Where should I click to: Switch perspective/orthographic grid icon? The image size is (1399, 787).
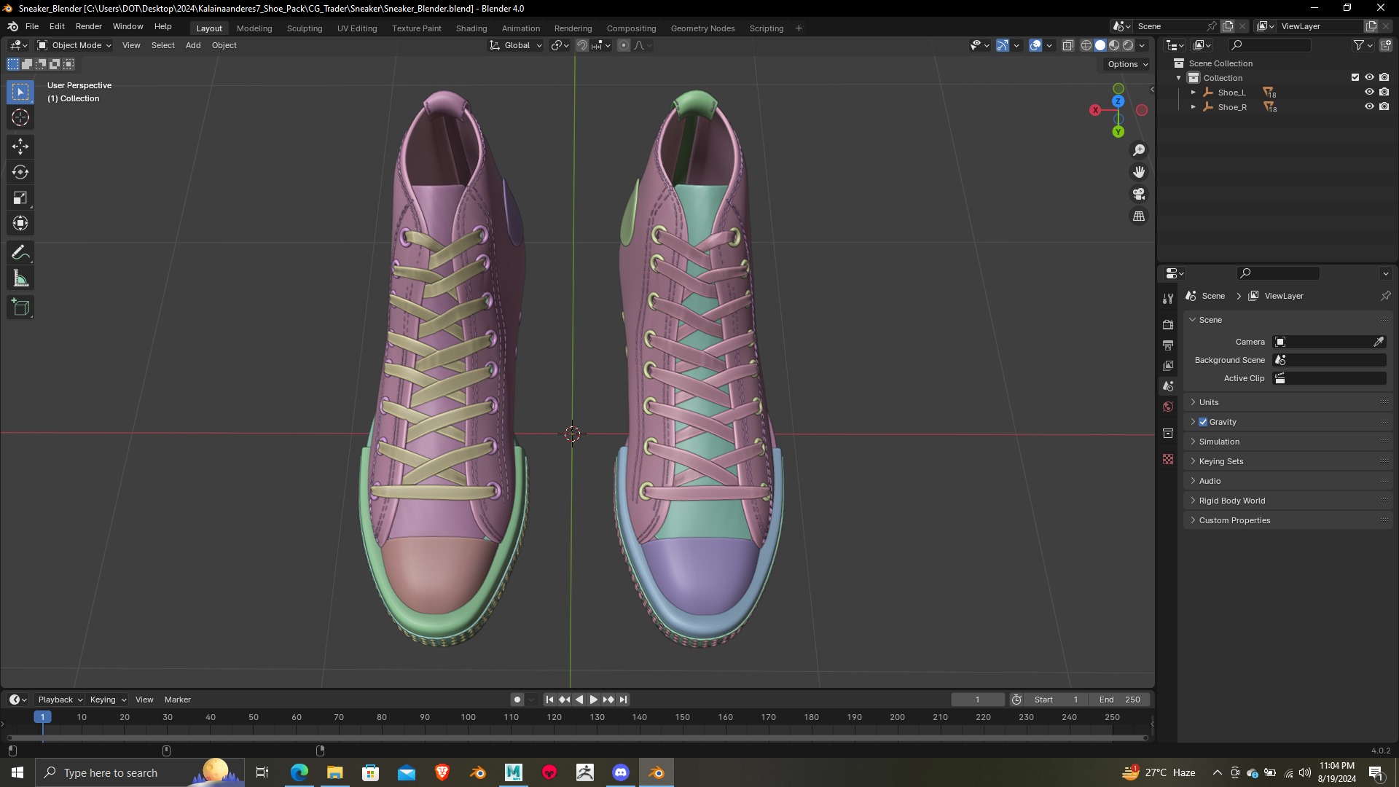coord(1139,216)
